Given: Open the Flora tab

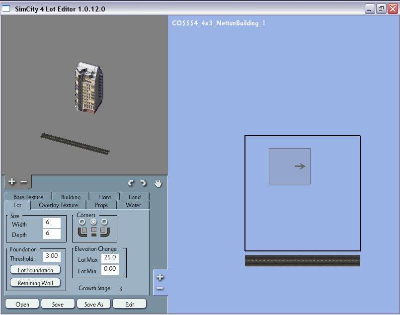Looking at the screenshot, I should click(104, 197).
